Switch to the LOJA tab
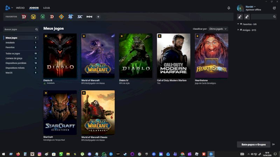Image resolution: width=280 pixels, height=157 pixels. [x=47, y=8]
